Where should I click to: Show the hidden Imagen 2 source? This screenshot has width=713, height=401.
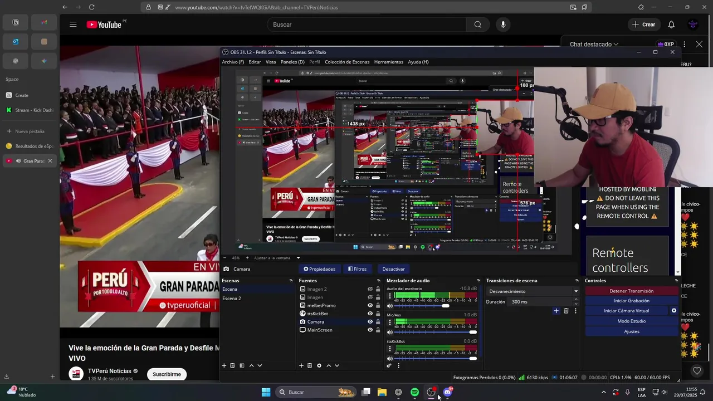(370, 289)
